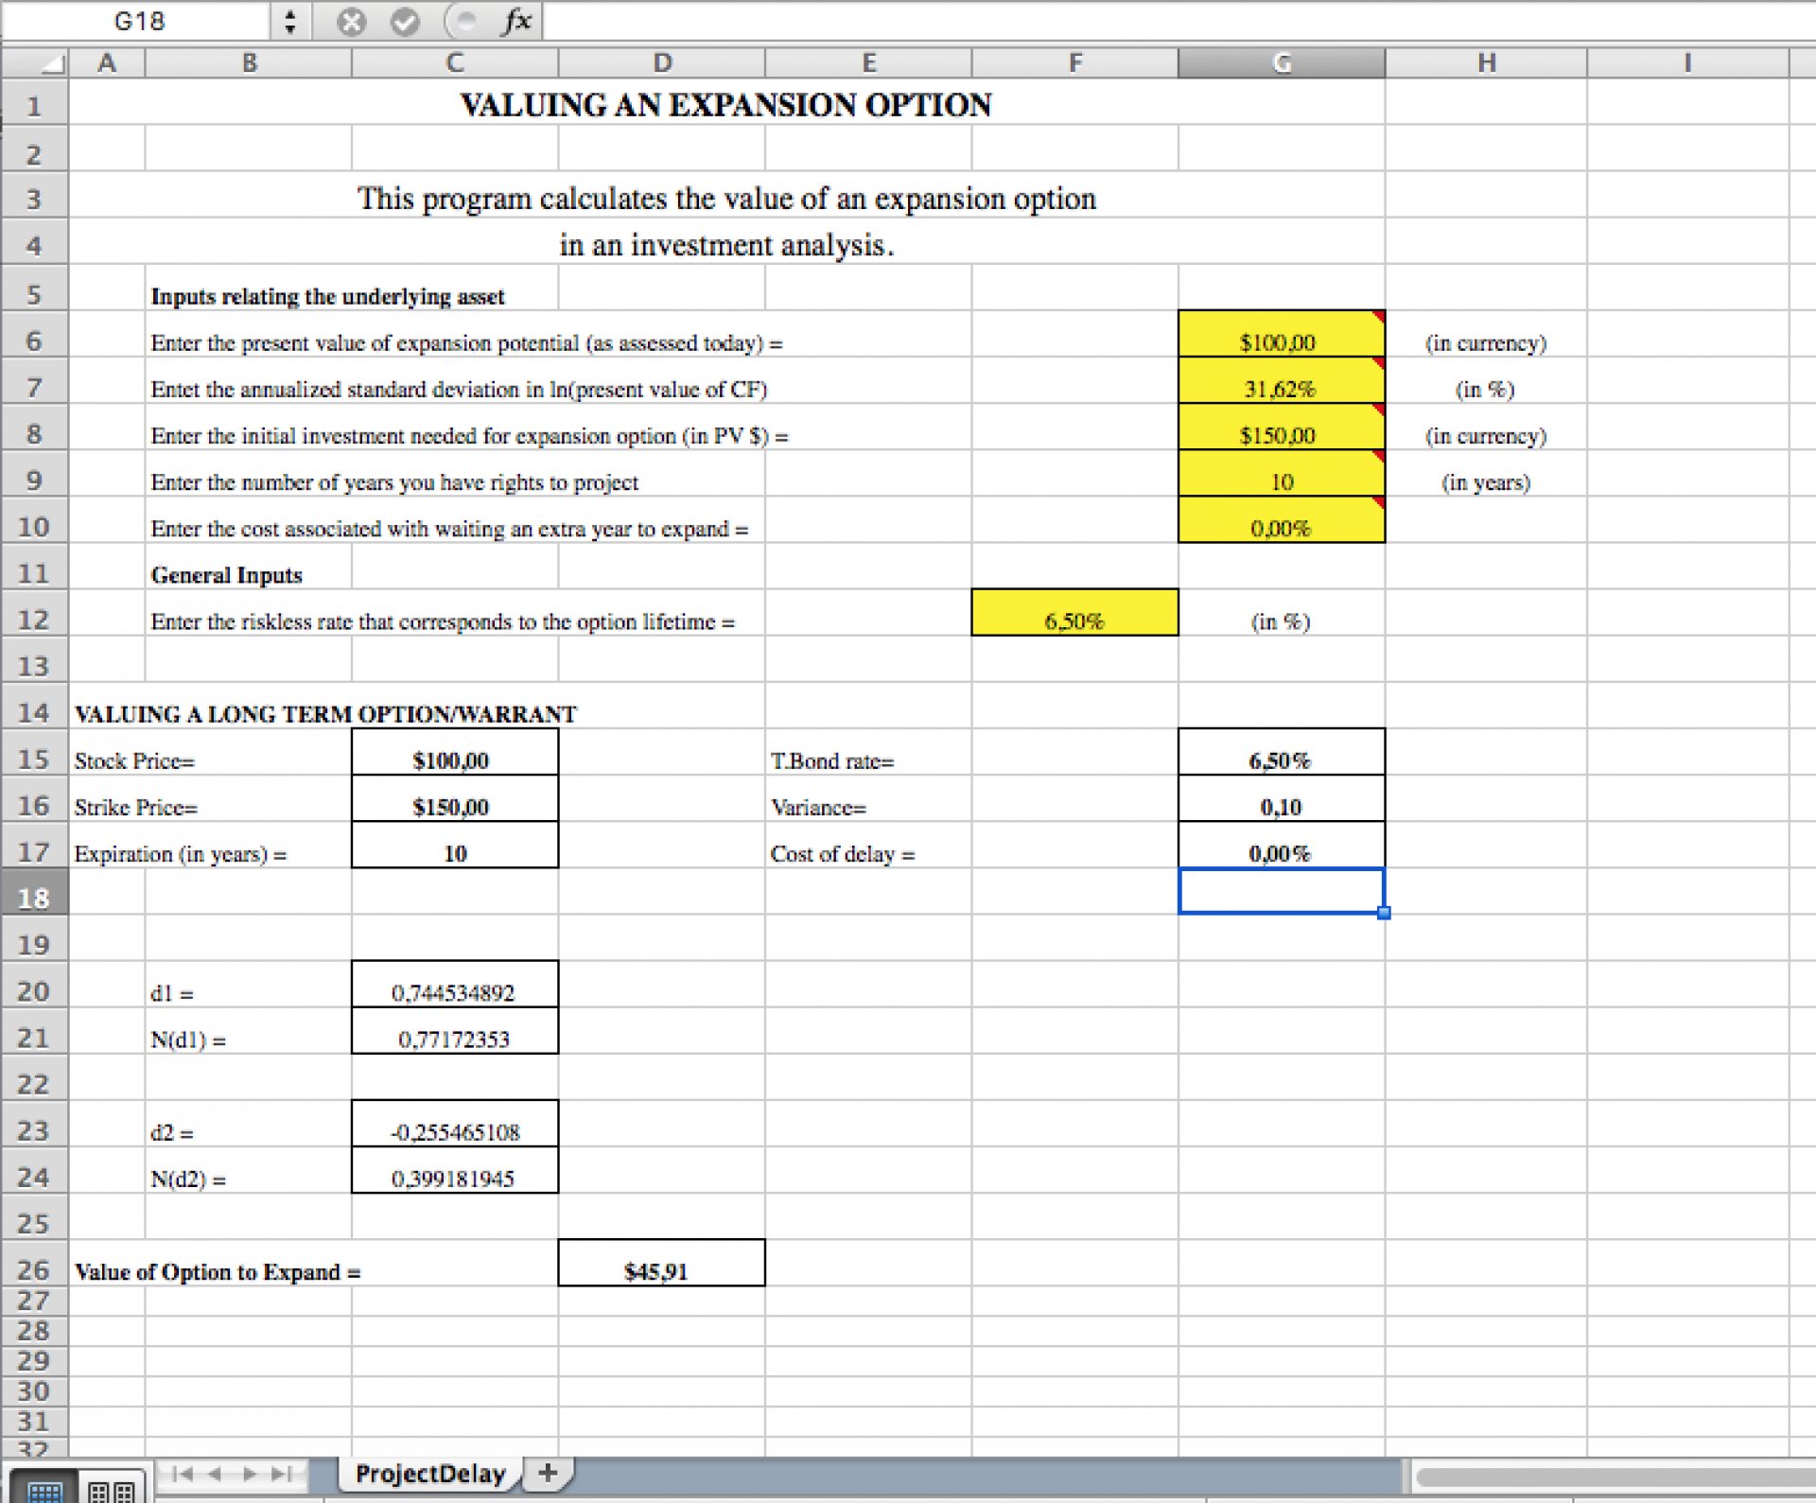Select column C header
Image resolution: width=1816 pixels, height=1503 pixels.
coord(455,62)
